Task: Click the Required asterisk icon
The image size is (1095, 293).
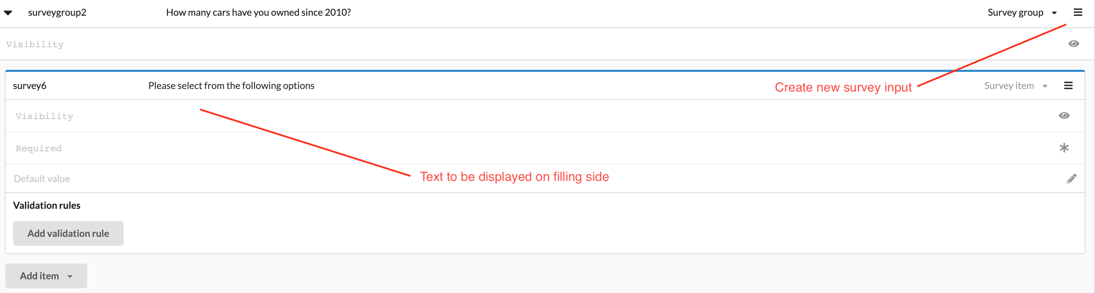Action: (x=1064, y=148)
